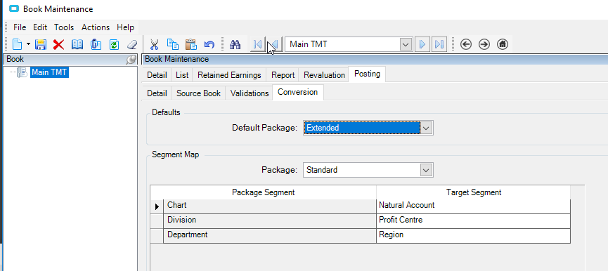
Task: Click the blue Undo arrow icon
Action: (209, 44)
